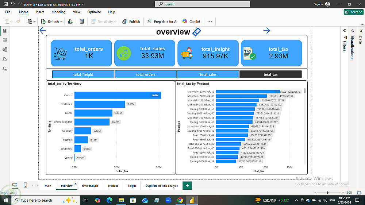Expand the Data pane
Image resolution: width=365 pixels, height=205 pixels.
[x=361, y=31]
